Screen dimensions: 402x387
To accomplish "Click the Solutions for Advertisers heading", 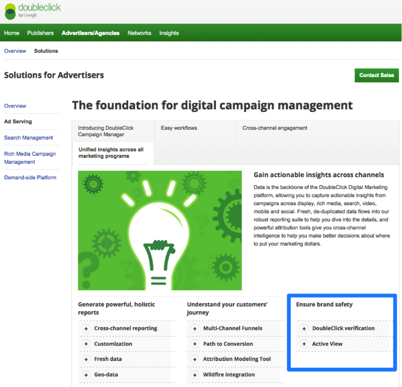I will 54,75.
